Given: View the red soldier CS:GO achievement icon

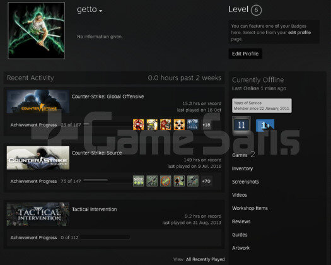Looking at the screenshot, I should click(x=165, y=124).
